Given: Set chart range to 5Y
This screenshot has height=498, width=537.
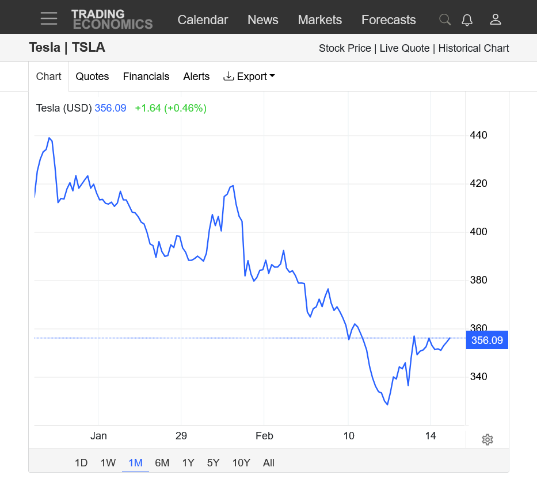Looking at the screenshot, I should (213, 463).
